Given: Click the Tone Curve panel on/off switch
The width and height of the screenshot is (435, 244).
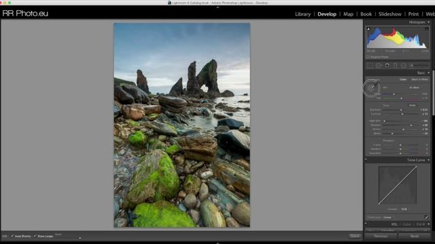Looking at the screenshot, I should (366, 160).
